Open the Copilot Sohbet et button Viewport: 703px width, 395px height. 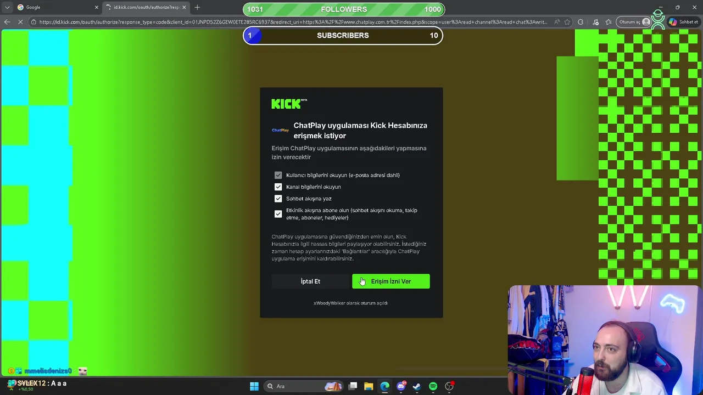point(683,22)
